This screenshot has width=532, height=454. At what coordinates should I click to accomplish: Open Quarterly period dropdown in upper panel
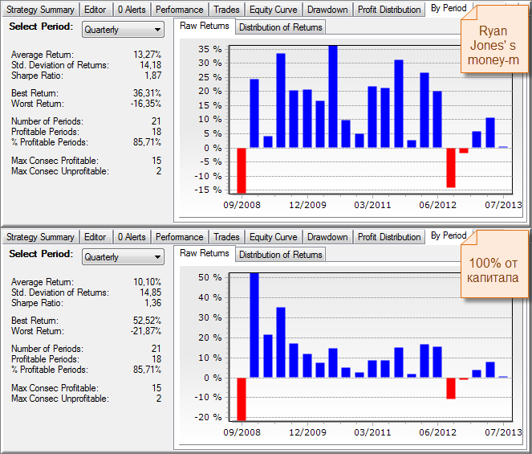[123, 30]
